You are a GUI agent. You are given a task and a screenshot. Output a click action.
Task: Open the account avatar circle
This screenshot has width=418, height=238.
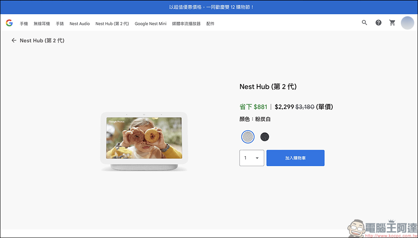click(x=407, y=23)
